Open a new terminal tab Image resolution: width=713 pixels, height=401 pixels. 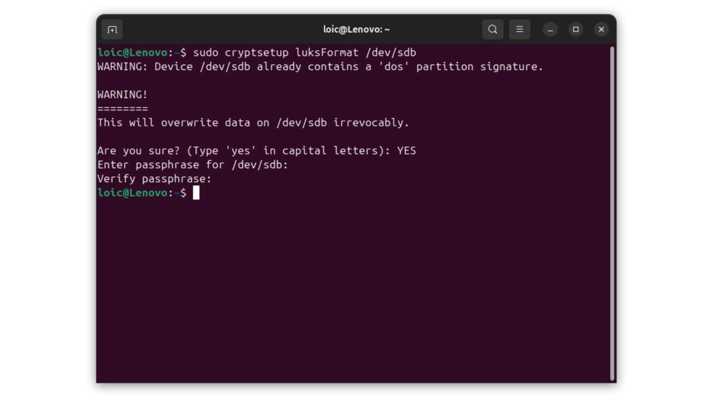(x=112, y=30)
